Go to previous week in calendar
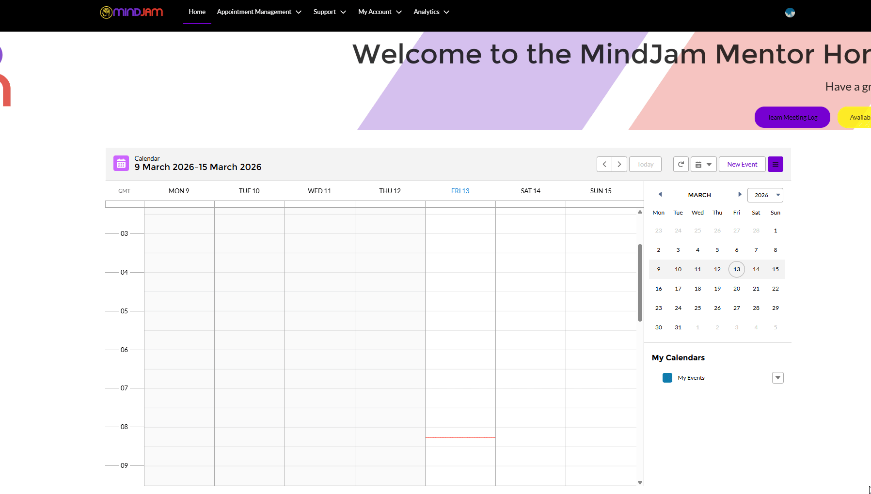 pos(604,164)
